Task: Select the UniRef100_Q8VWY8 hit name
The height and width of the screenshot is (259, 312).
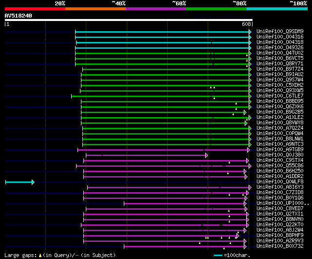Action: click(x=280, y=123)
